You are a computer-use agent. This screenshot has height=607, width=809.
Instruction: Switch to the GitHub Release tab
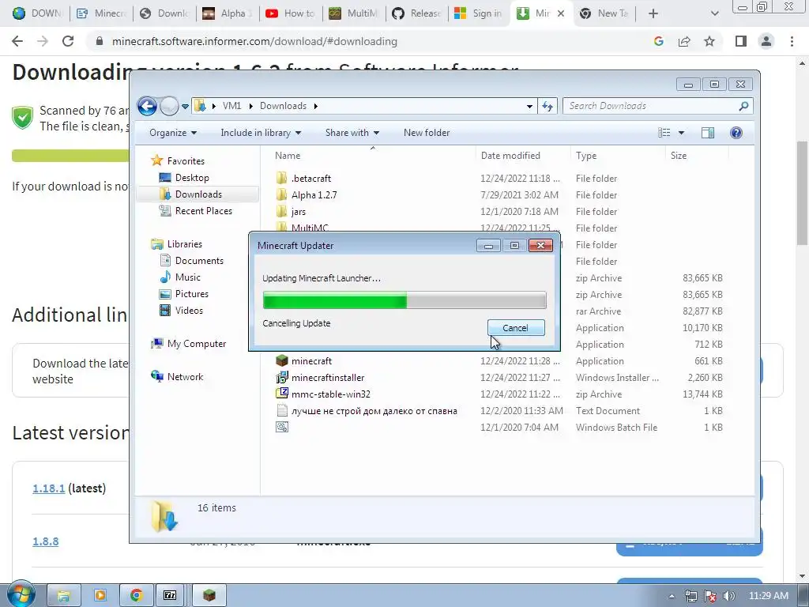click(x=416, y=13)
